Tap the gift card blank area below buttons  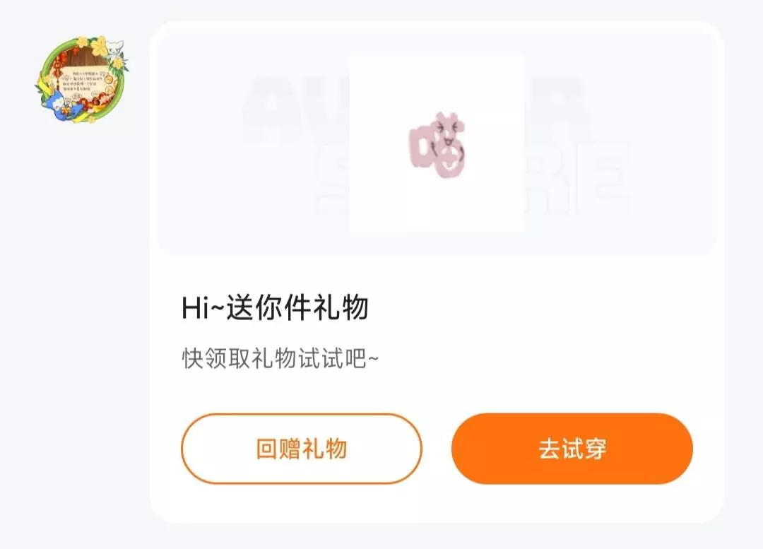click(x=437, y=504)
